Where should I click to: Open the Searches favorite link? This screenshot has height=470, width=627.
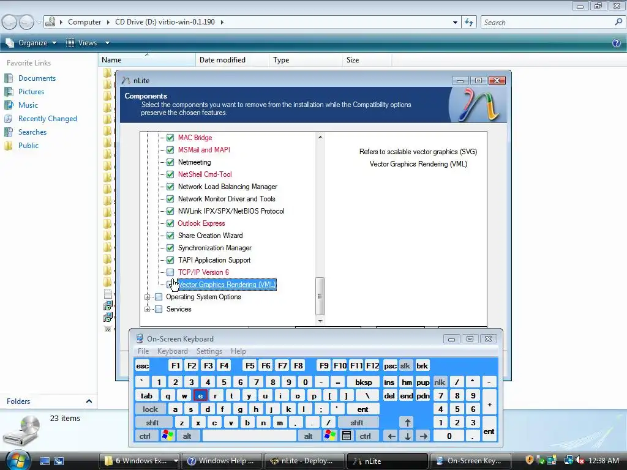pyautogui.click(x=32, y=132)
